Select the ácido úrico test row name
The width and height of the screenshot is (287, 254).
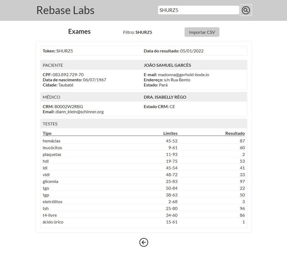pos(53,222)
